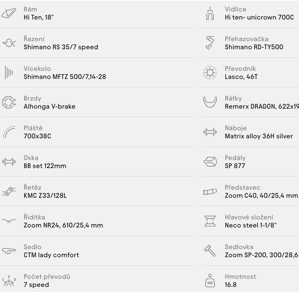Click the cassette icon beside Vícekolo
Viewport: 299px width, 292px height.
9,73
